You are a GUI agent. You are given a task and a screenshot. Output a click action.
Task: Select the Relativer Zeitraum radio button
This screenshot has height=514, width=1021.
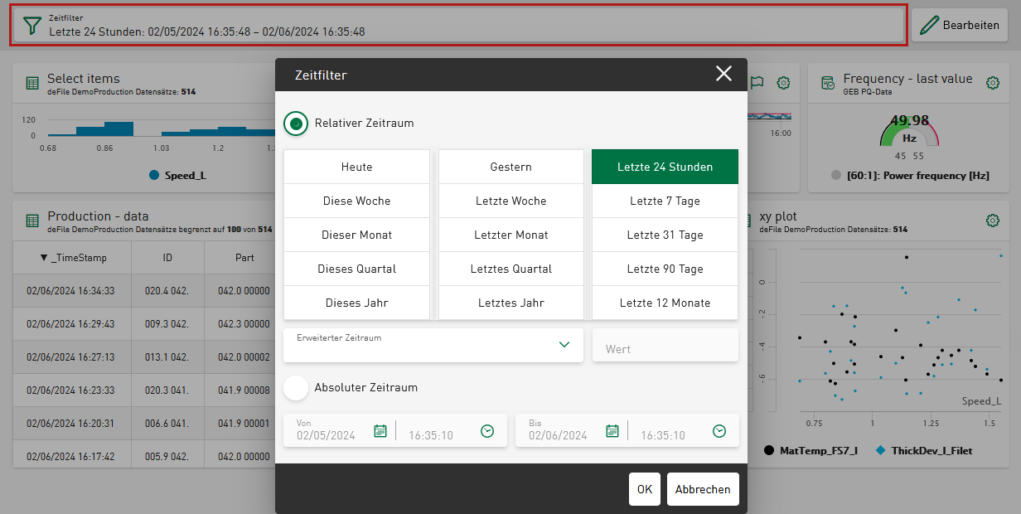click(x=296, y=123)
